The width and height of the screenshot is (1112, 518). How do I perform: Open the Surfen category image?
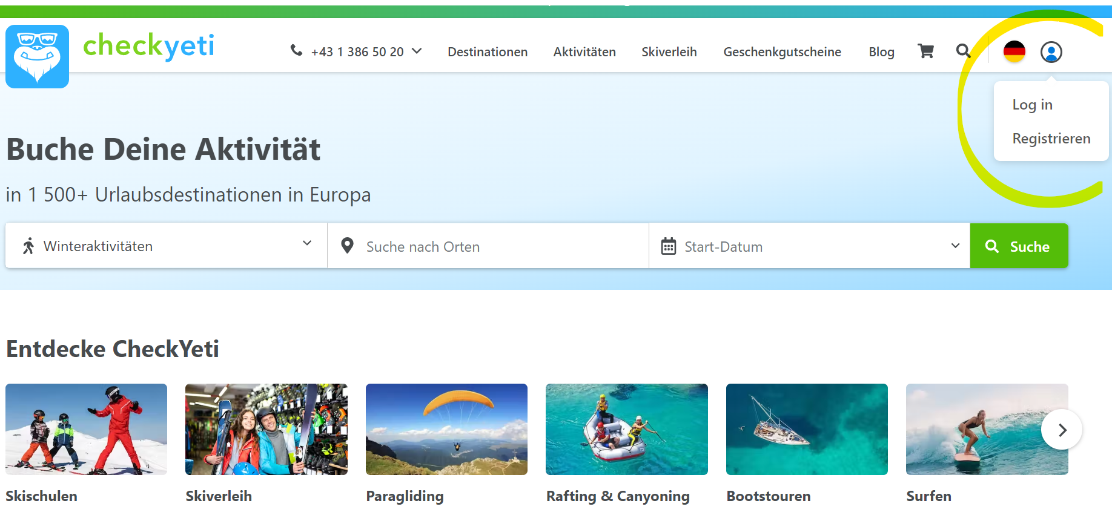point(987,429)
